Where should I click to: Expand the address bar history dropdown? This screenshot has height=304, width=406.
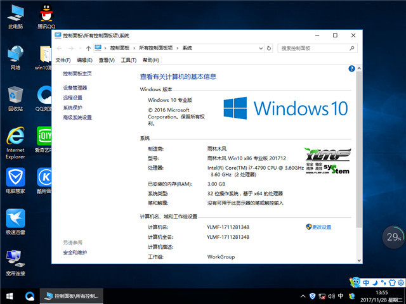(261, 48)
